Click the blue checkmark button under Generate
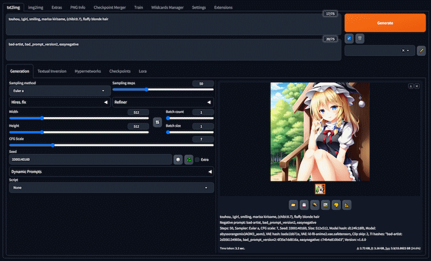The image size is (431, 261). [x=349, y=38]
